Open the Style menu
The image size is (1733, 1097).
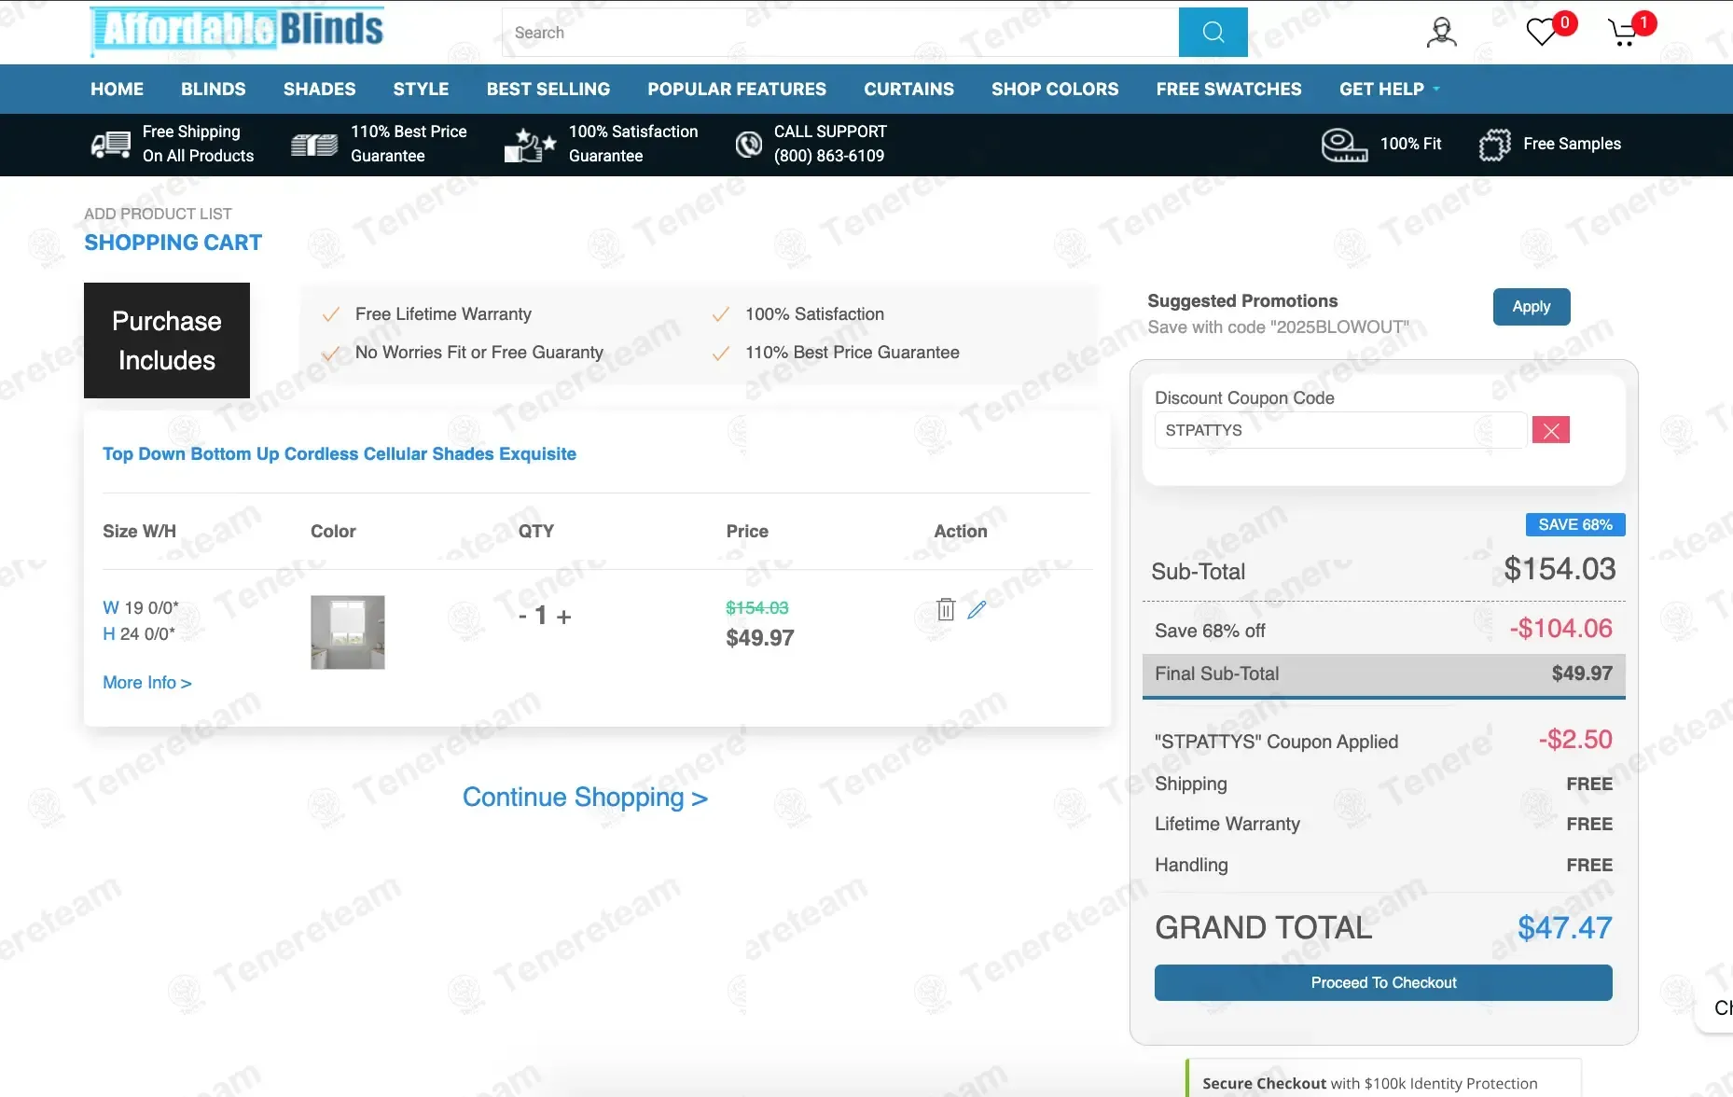(x=421, y=90)
